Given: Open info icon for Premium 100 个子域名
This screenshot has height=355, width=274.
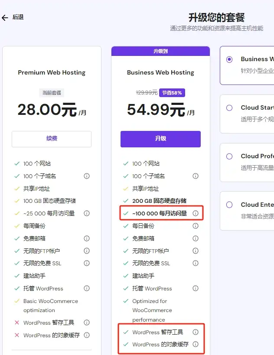Looking at the screenshot, I should click(x=87, y=176).
